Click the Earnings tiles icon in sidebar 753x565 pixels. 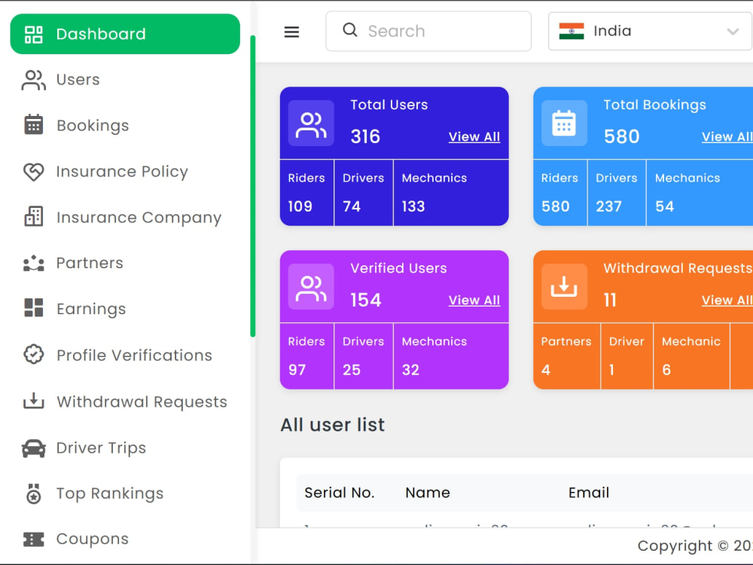[34, 308]
